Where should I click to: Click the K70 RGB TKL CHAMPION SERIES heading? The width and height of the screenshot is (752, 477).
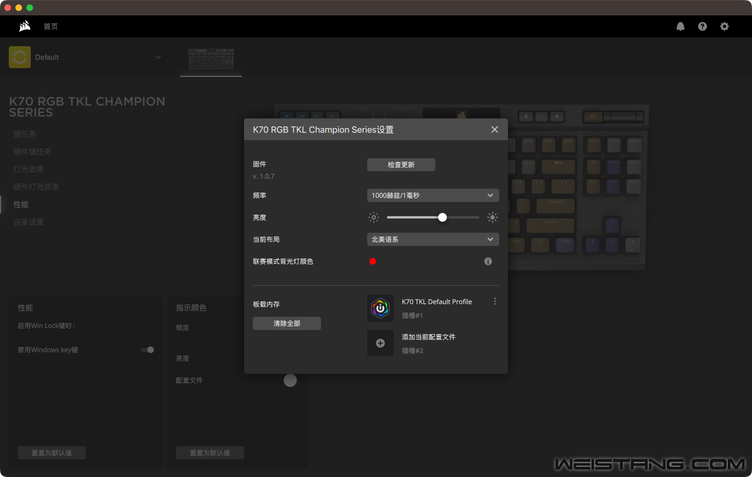87,107
